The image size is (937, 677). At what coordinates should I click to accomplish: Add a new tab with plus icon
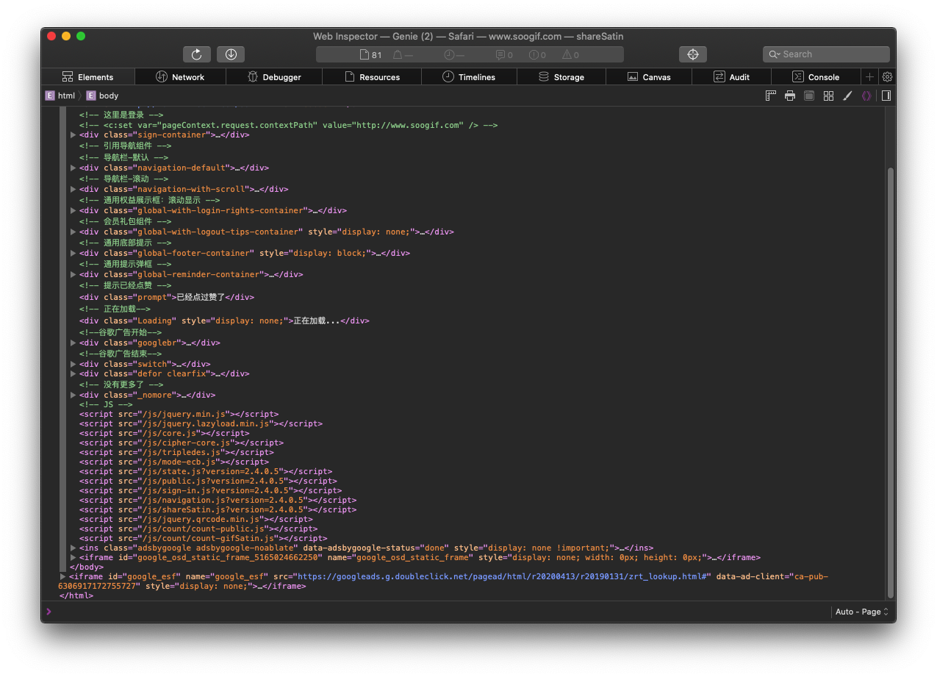click(x=869, y=77)
